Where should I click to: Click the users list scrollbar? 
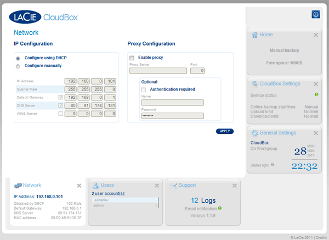tap(158, 203)
